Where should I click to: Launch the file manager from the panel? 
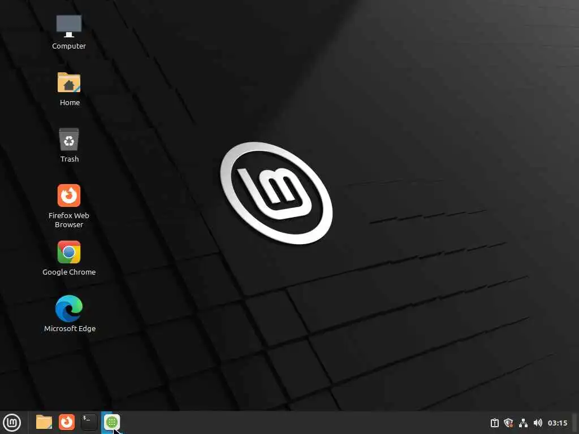44,422
